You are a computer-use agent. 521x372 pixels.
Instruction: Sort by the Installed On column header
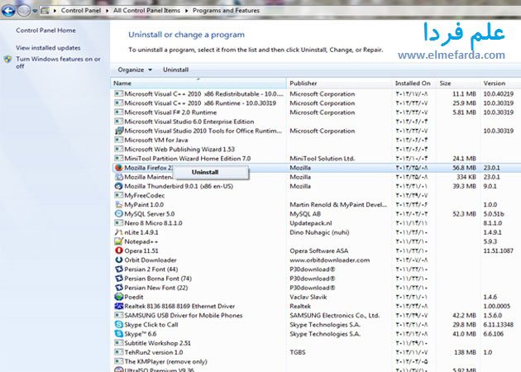coord(414,83)
